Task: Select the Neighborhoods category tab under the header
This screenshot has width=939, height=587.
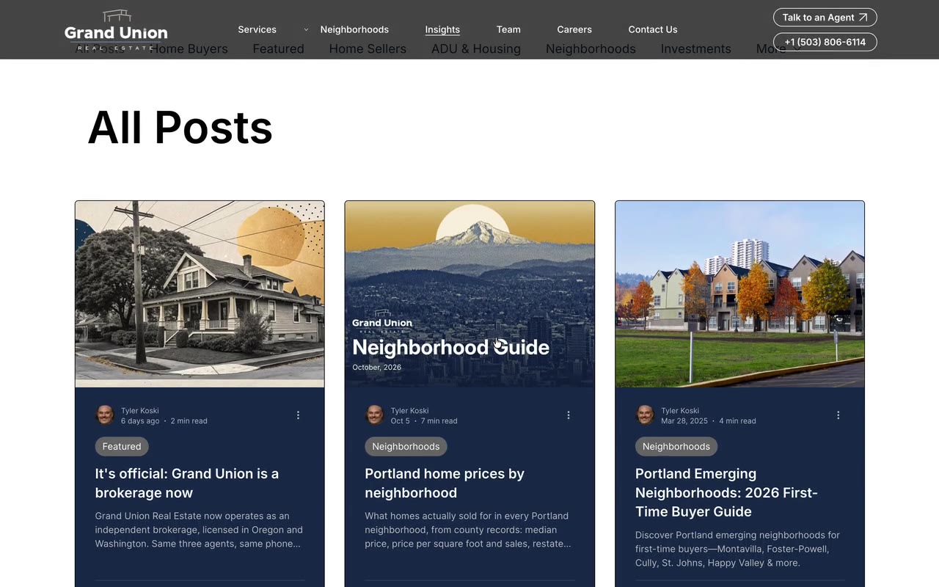Action: point(591,49)
